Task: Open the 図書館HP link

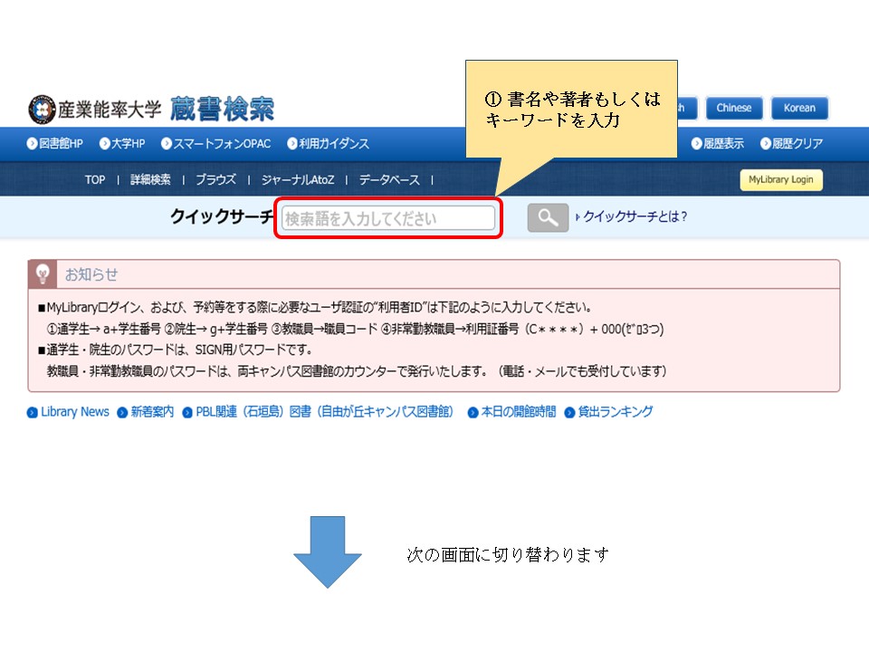Action: 55,144
